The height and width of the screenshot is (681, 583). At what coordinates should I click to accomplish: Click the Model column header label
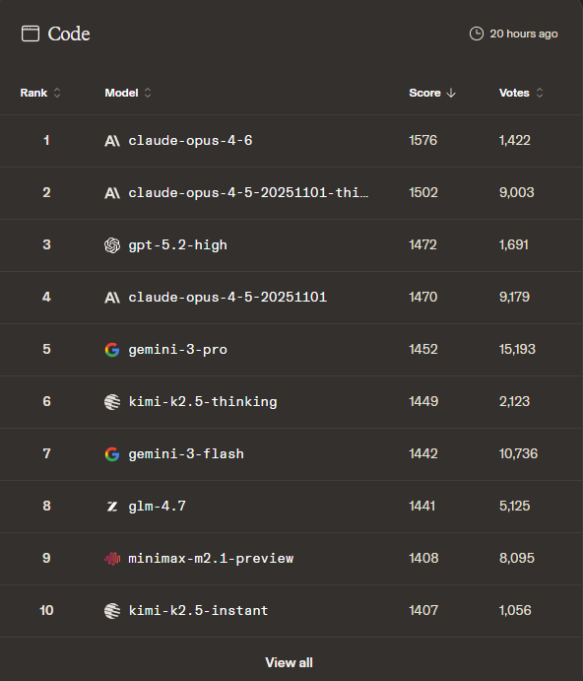pos(121,93)
